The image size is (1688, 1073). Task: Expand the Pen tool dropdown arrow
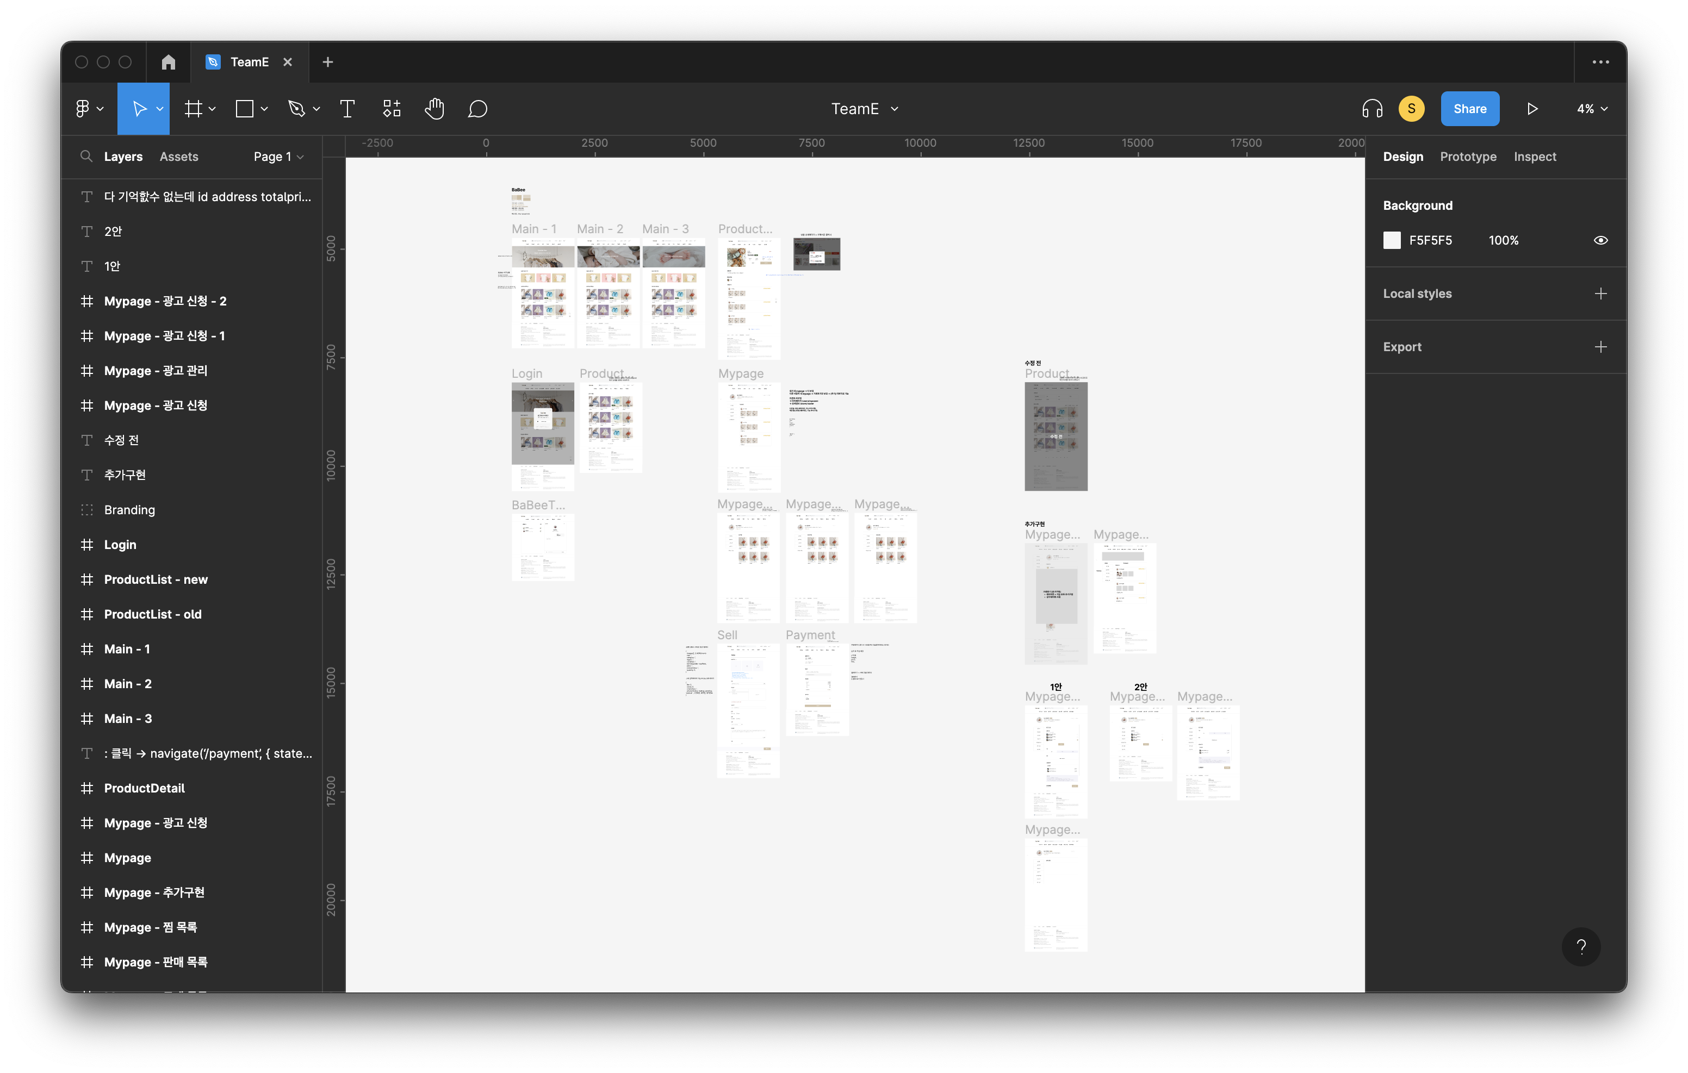pyautogui.click(x=316, y=109)
